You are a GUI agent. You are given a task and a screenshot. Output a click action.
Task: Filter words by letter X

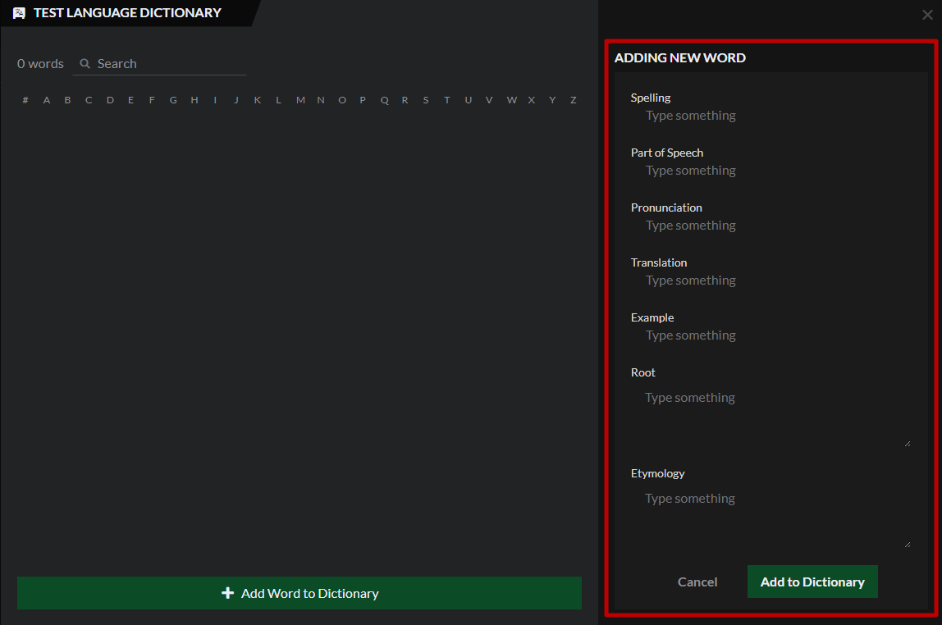point(531,100)
